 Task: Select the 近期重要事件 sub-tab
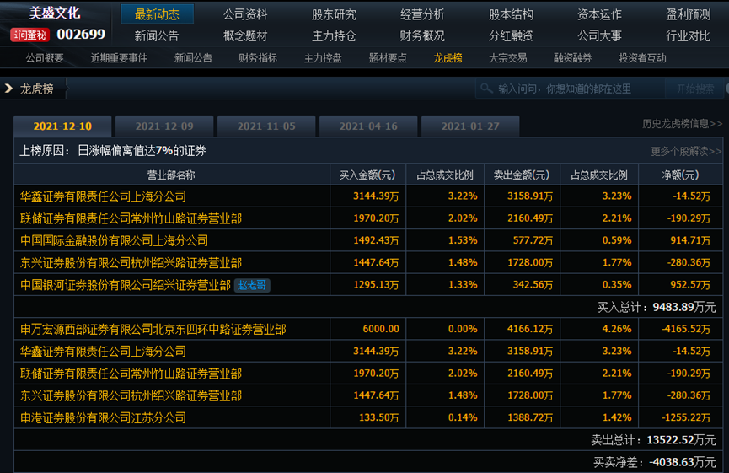[119, 58]
